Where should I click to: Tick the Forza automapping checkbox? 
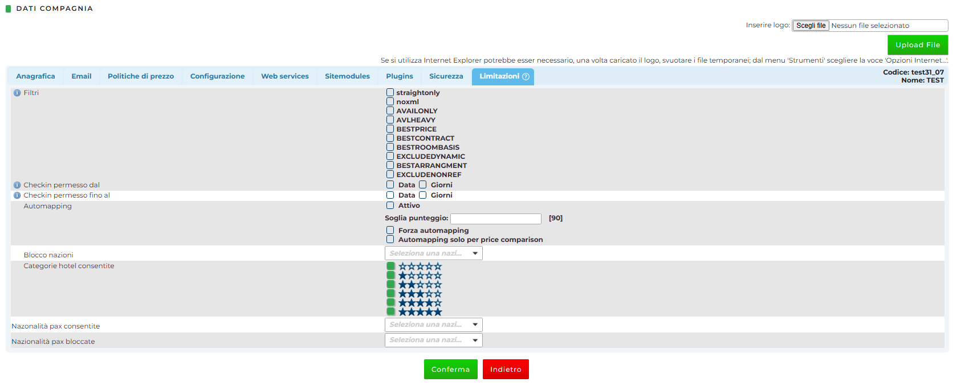coord(390,231)
